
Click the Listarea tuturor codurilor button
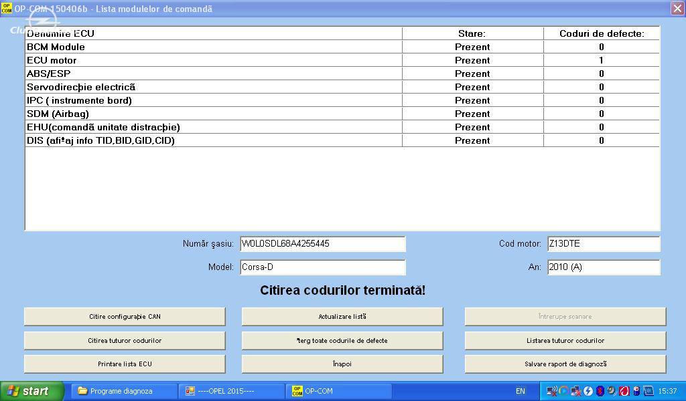pos(565,340)
